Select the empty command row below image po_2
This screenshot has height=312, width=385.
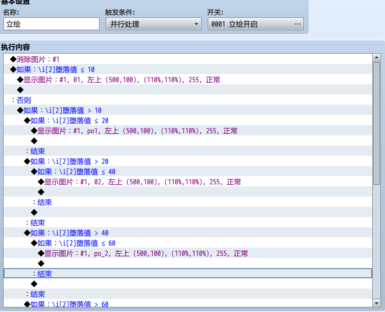[x=188, y=263]
